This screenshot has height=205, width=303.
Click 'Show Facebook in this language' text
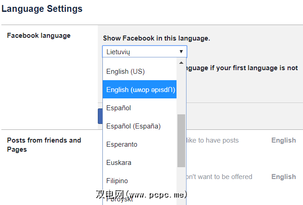[x=157, y=38]
